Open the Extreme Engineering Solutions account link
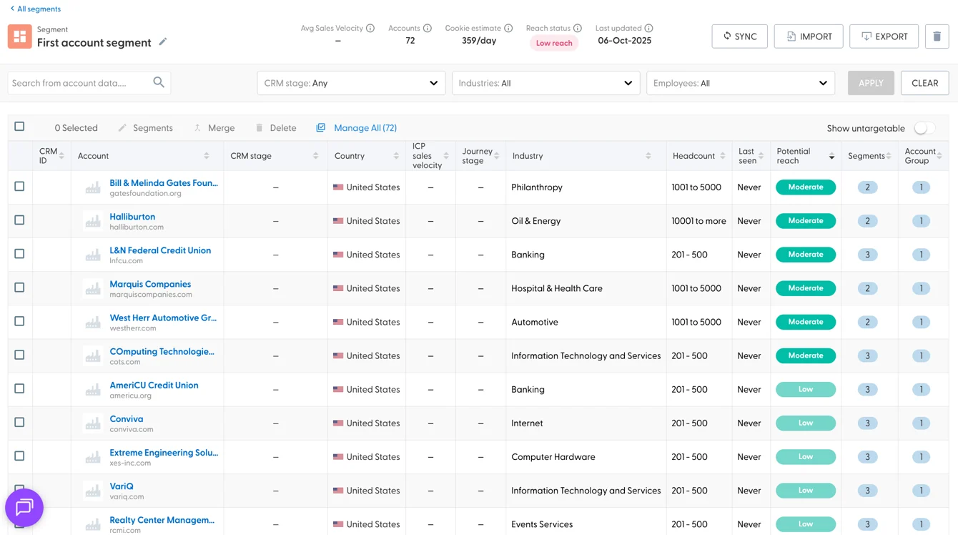The height and width of the screenshot is (535, 958). (x=164, y=453)
